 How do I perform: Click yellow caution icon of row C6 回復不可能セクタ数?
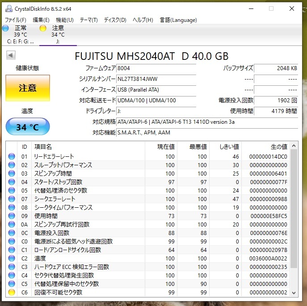point(12,292)
